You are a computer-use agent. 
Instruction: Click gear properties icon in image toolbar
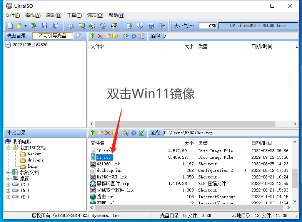(133, 36)
